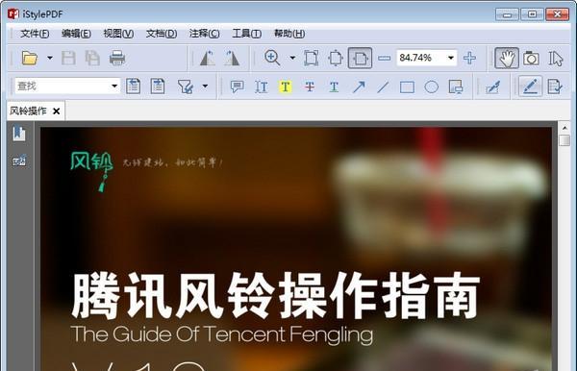Open the 工具(T) menu
This screenshot has height=371, width=577.
coord(246,34)
